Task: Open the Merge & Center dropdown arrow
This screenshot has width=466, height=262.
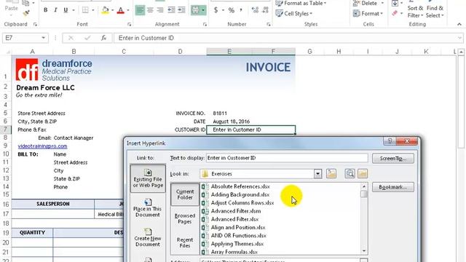Action: (203, 10)
